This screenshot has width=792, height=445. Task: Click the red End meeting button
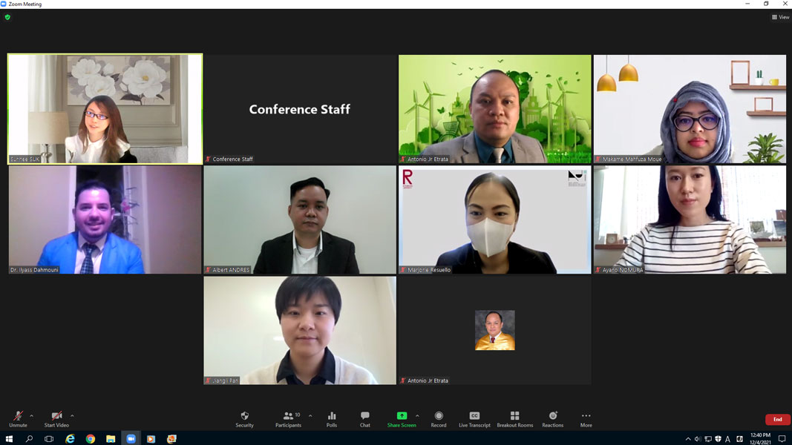[777, 419]
